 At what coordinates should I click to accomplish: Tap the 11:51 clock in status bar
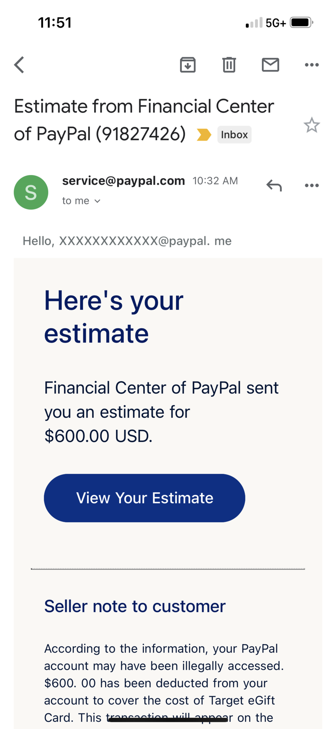(55, 23)
